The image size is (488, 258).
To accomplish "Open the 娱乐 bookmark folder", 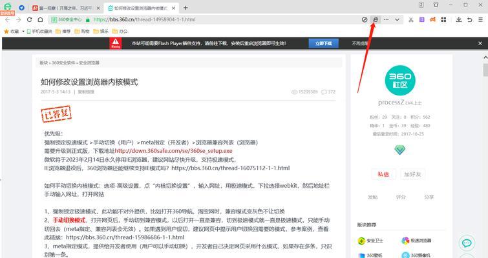I will [x=101, y=32].
